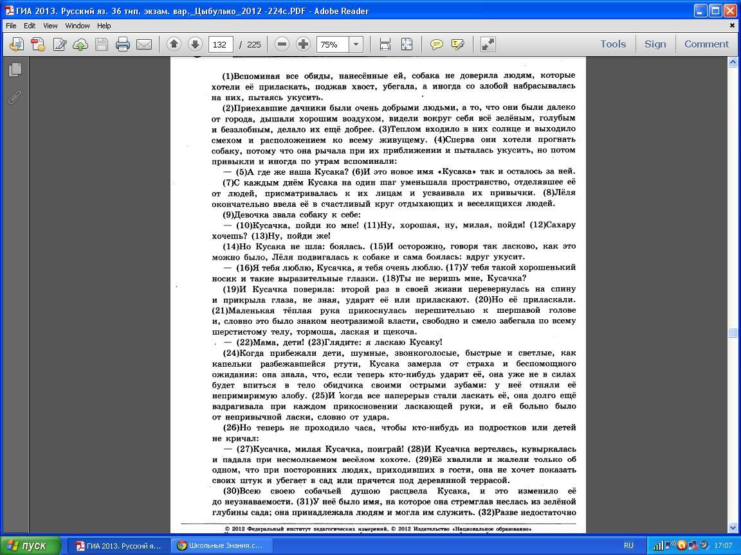The height and width of the screenshot is (555, 741).
Task: Toggle fit one full page view
Action: pos(407,44)
